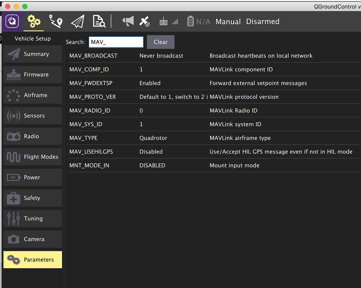This screenshot has height=288, width=361.
Task: Click the parameter Search text field
Action: tap(116, 42)
